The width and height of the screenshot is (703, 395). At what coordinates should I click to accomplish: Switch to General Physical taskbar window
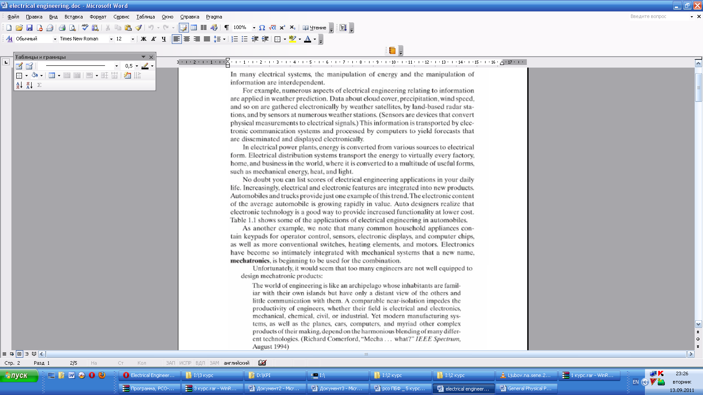pyautogui.click(x=526, y=388)
